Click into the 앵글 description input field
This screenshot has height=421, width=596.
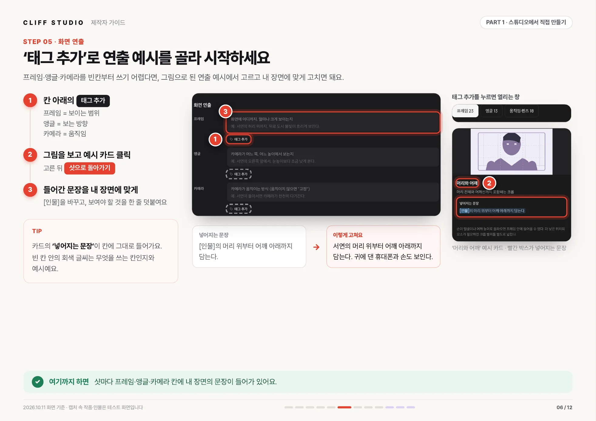coord(333,157)
